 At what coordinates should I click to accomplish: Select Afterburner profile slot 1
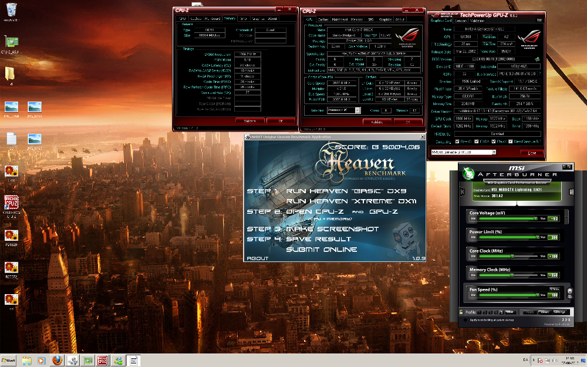coord(479,312)
